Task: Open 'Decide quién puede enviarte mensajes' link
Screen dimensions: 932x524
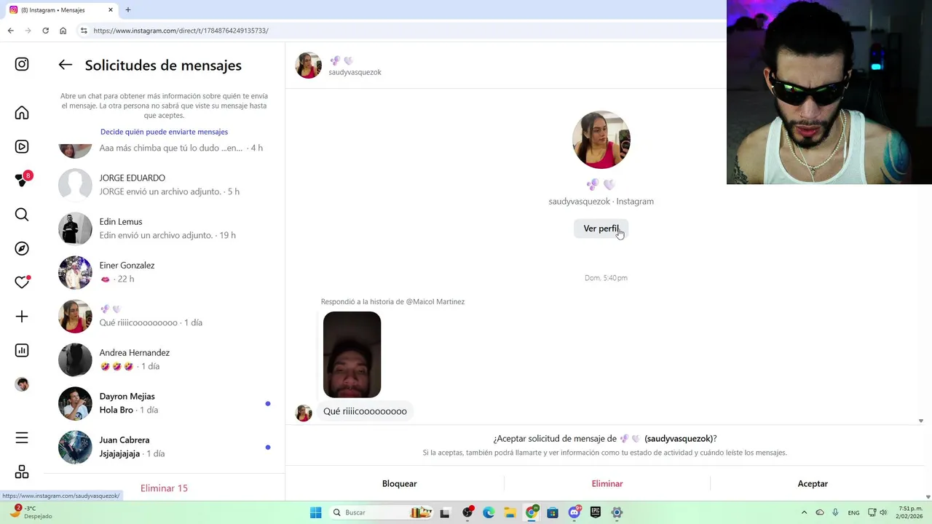Action: [164, 132]
